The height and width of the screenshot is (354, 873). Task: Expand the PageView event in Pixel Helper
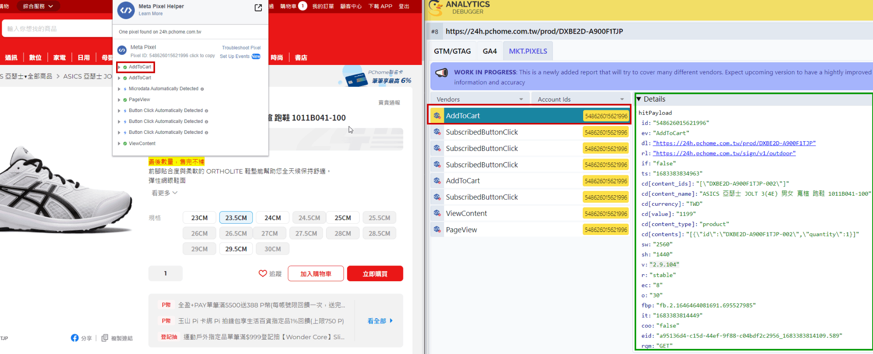119,100
